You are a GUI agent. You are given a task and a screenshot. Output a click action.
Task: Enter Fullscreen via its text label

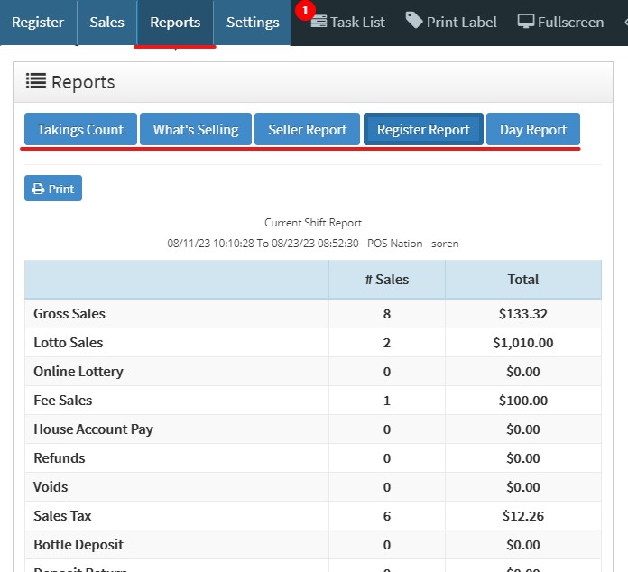tap(571, 22)
